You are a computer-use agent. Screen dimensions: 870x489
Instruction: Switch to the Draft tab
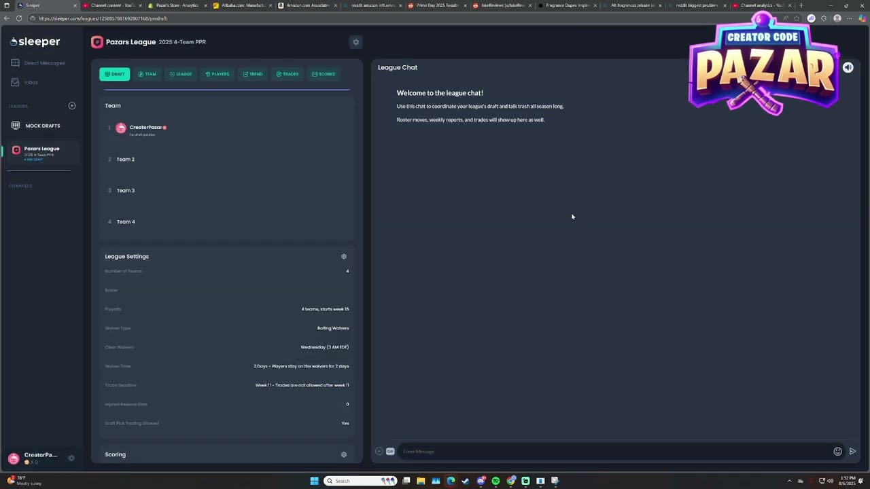tap(114, 74)
